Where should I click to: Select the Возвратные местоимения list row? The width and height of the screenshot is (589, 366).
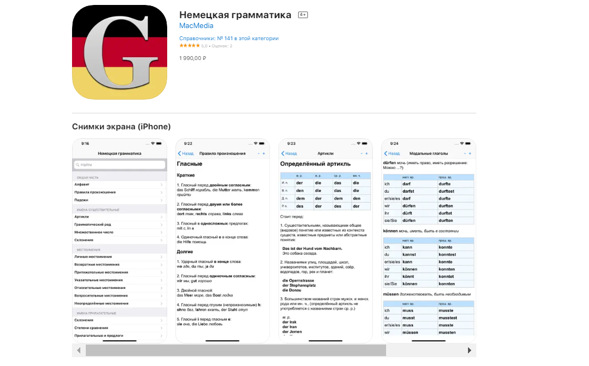119,265
